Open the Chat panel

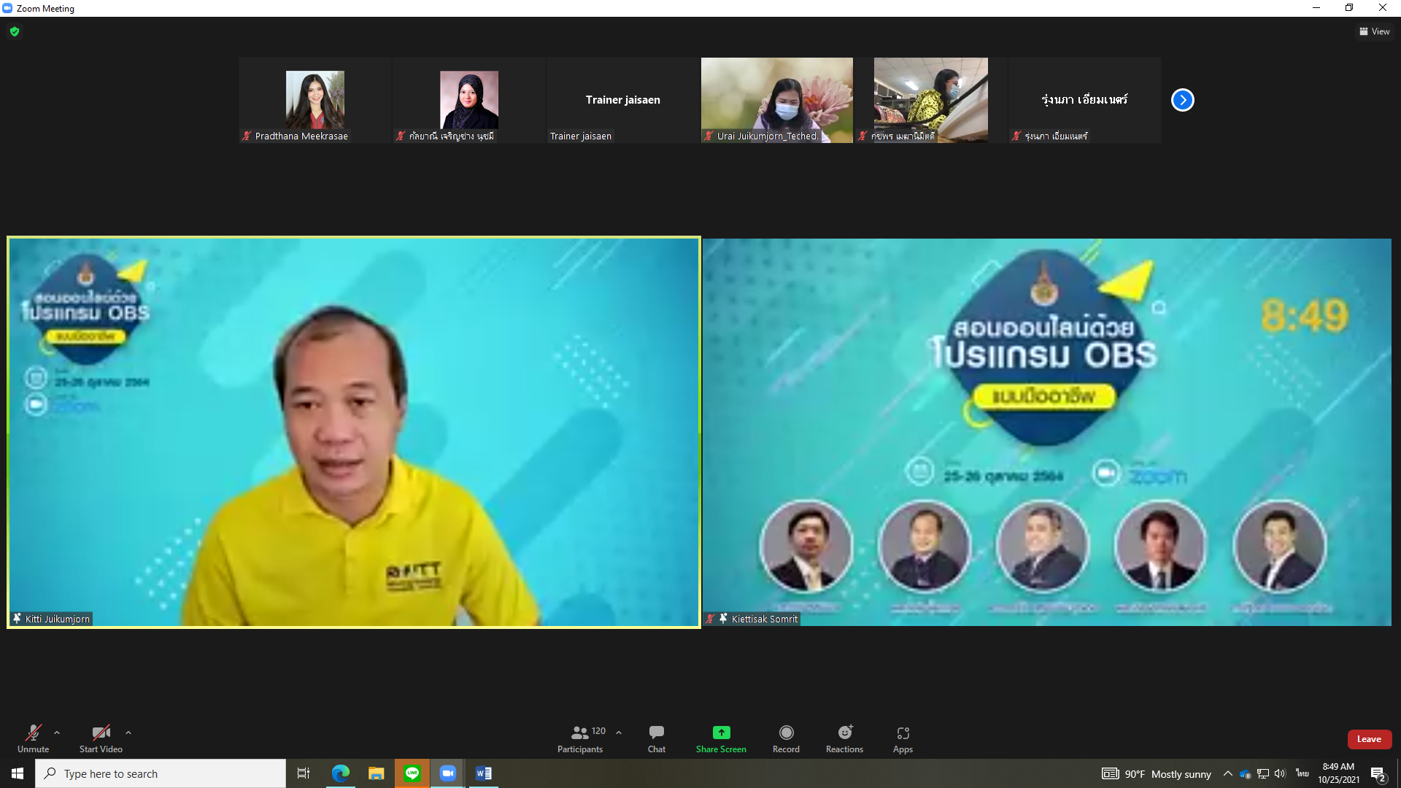pos(657,738)
